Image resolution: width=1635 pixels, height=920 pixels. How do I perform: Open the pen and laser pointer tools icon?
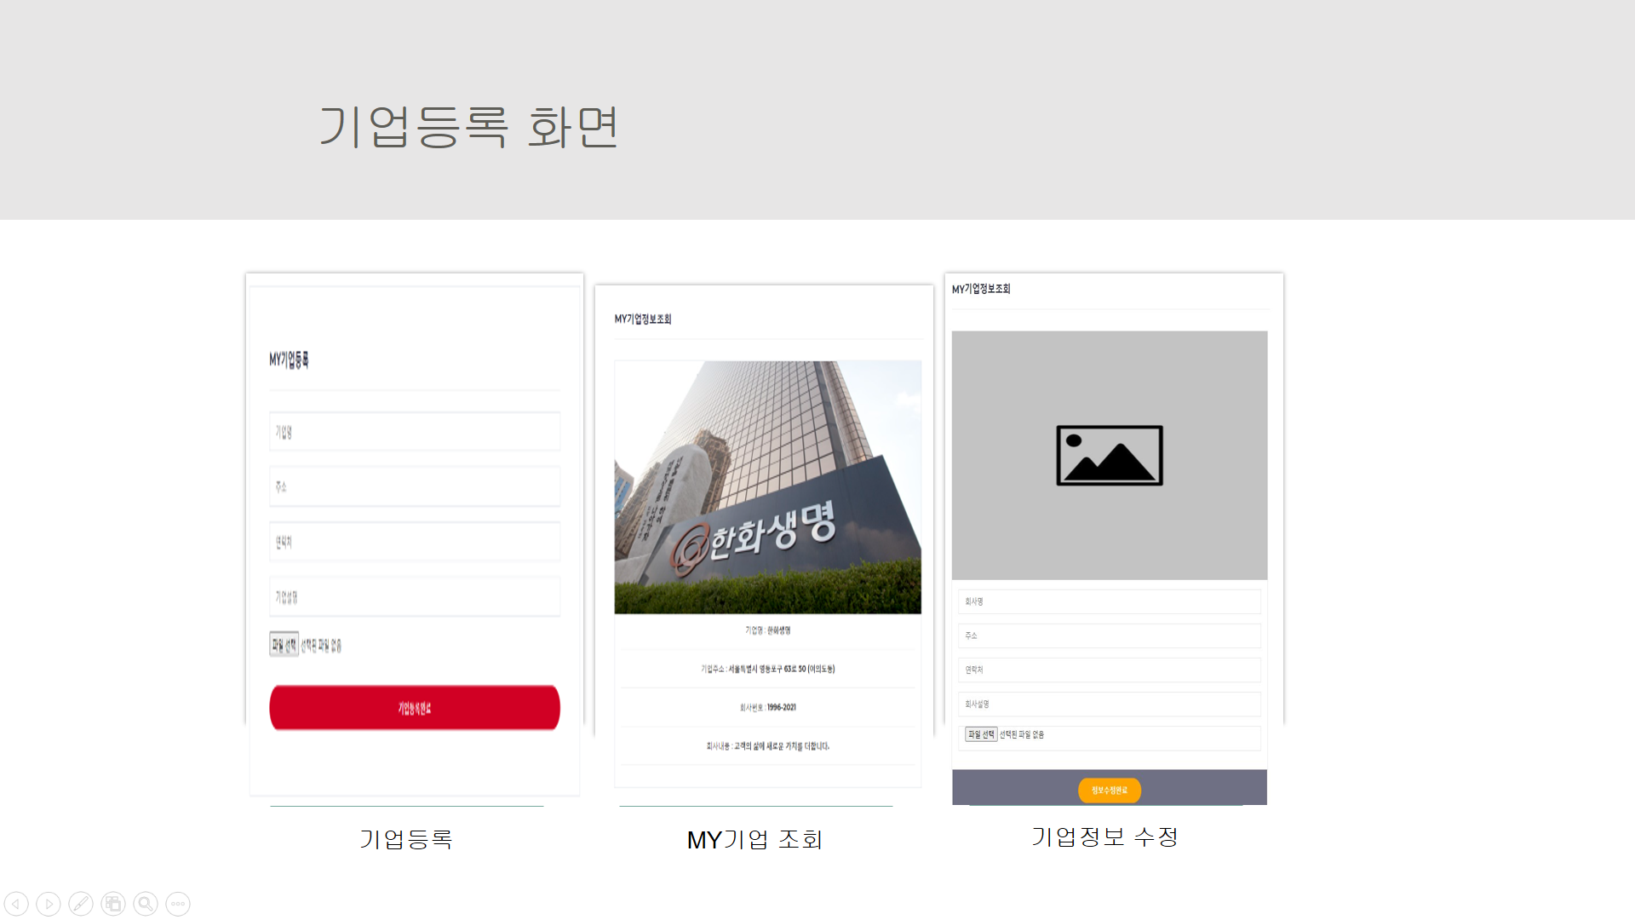tap(81, 904)
